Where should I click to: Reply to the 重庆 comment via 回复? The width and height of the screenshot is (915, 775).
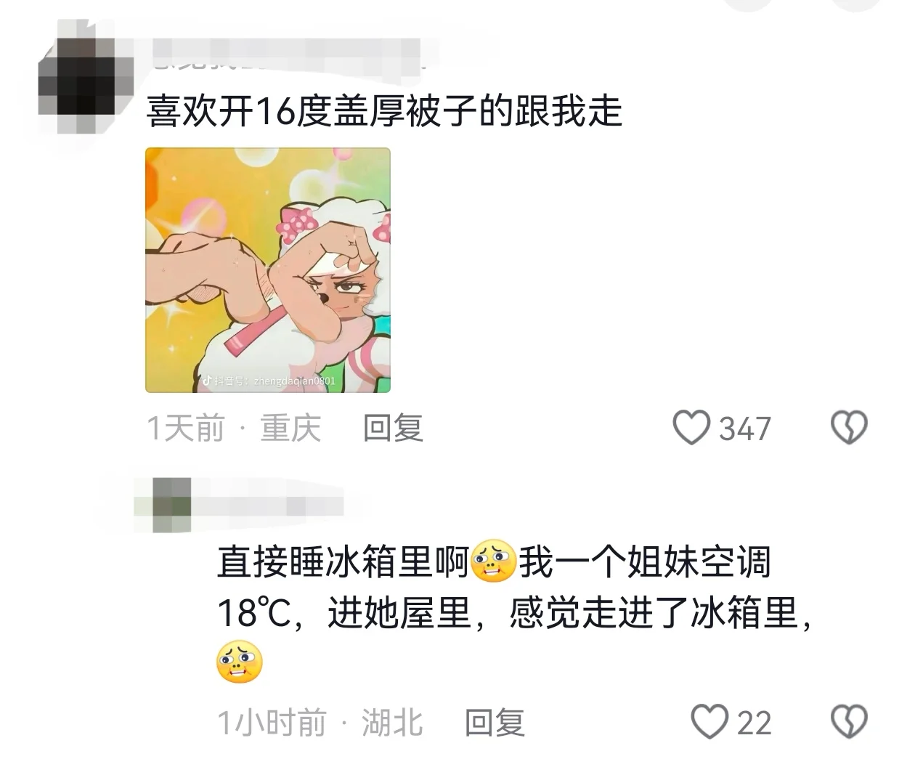393,428
